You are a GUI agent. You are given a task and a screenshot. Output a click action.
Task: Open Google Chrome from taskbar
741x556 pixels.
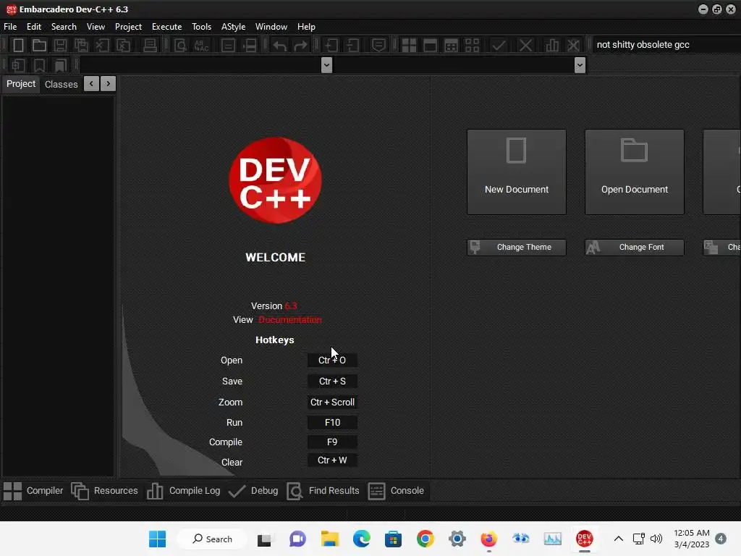425,539
